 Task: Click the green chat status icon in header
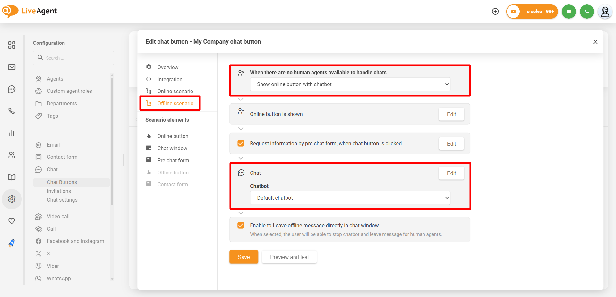(569, 12)
